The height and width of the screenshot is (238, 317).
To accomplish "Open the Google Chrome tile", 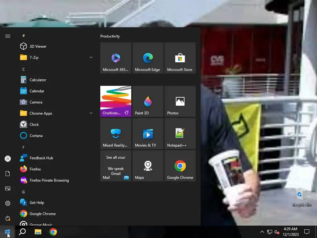I will pyautogui.click(x=180, y=166).
